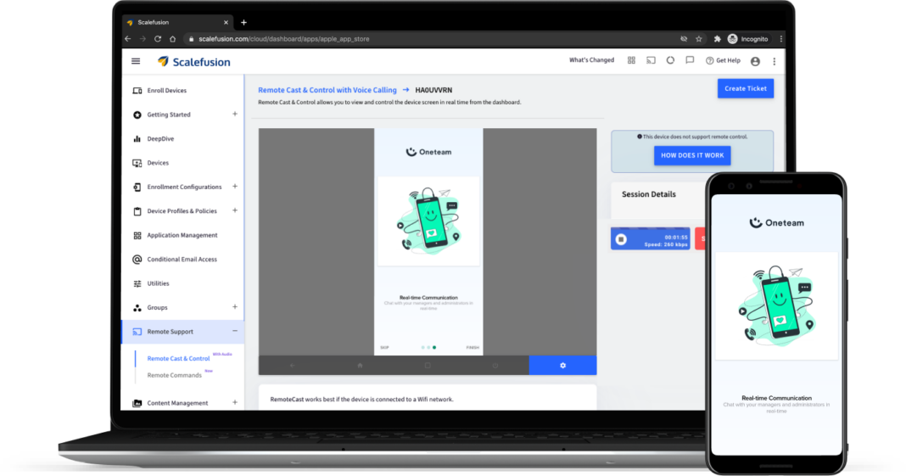This screenshot has height=476, width=906.
Task: Open Device Profiles & Policies
Action: 182,211
